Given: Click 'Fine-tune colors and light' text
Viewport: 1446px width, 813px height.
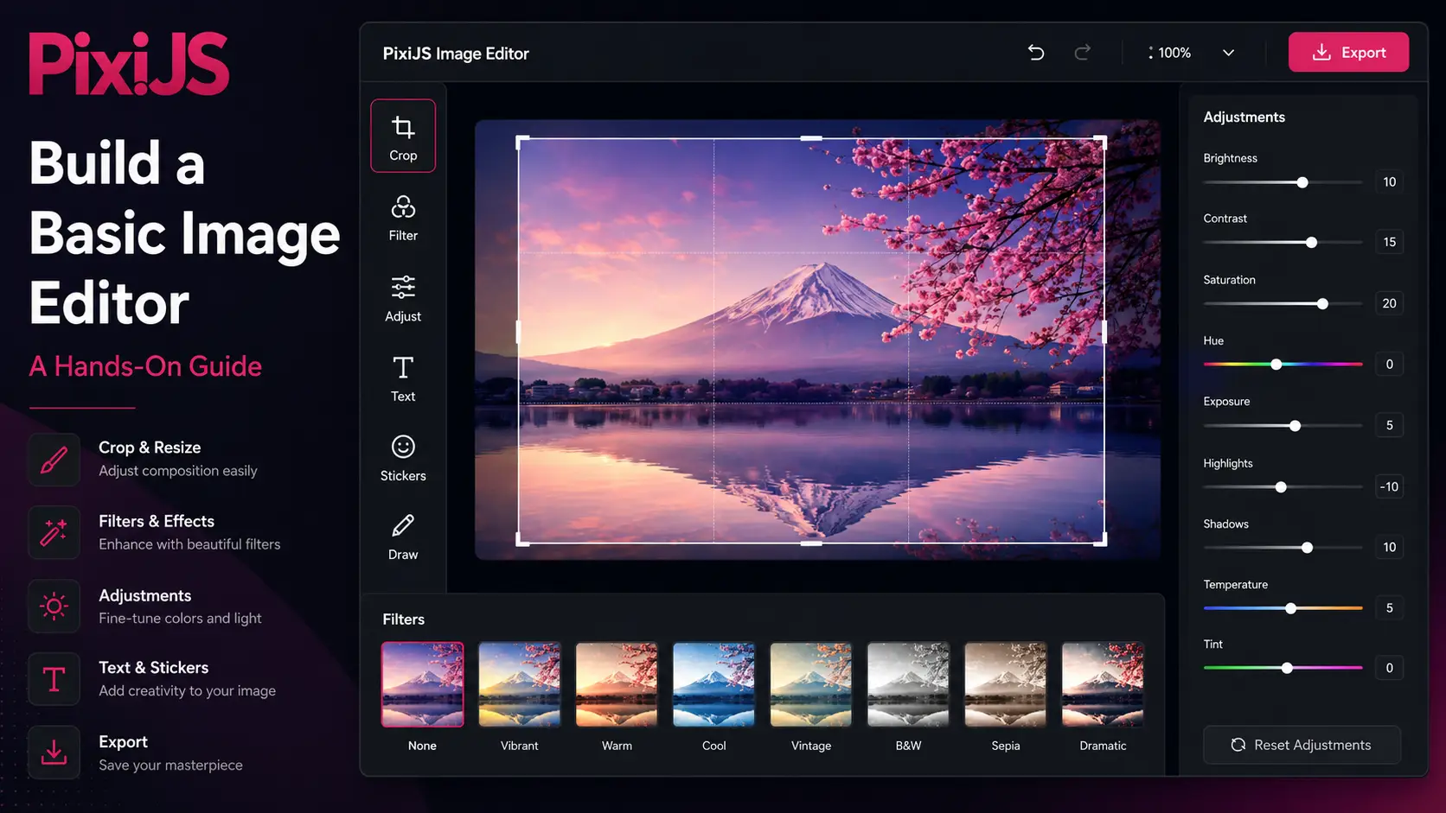Looking at the screenshot, I should pyautogui.click(x=180, y=619).
